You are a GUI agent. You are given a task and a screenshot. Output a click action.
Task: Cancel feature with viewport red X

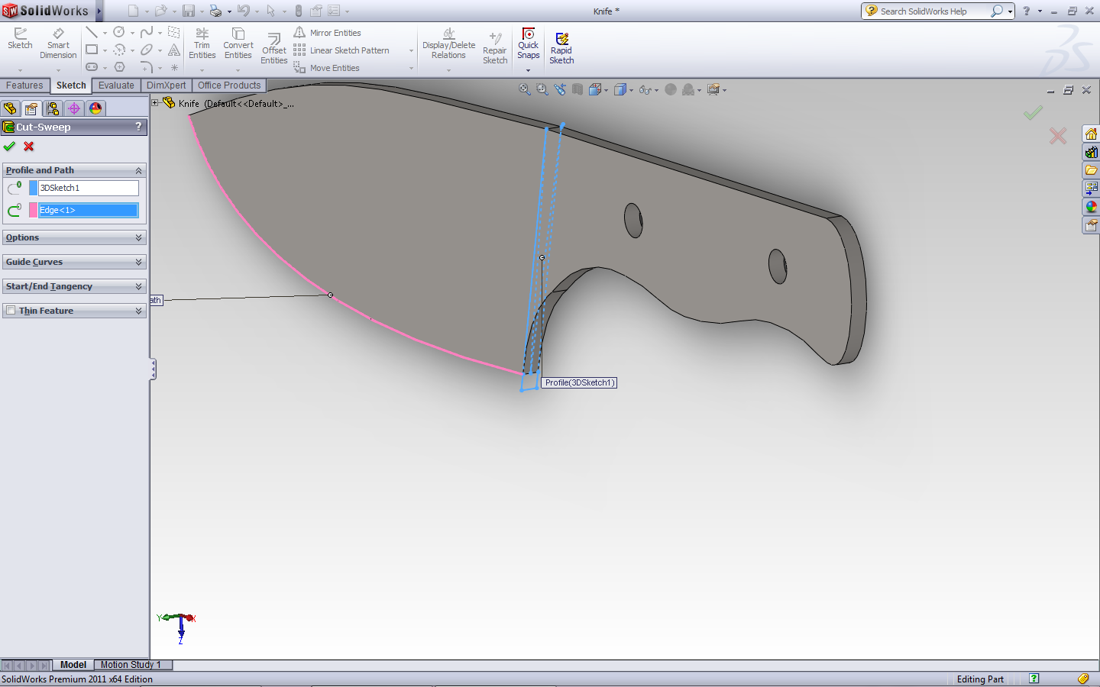coord(1058,136)
